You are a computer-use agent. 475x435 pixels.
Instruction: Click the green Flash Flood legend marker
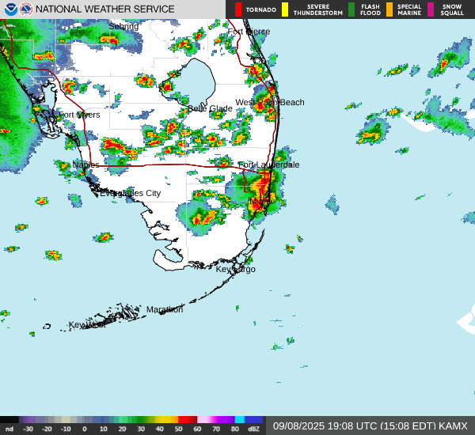tap(351, 9)
